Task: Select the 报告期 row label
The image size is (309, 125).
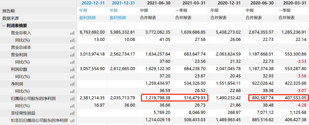Action: [9, 11]
